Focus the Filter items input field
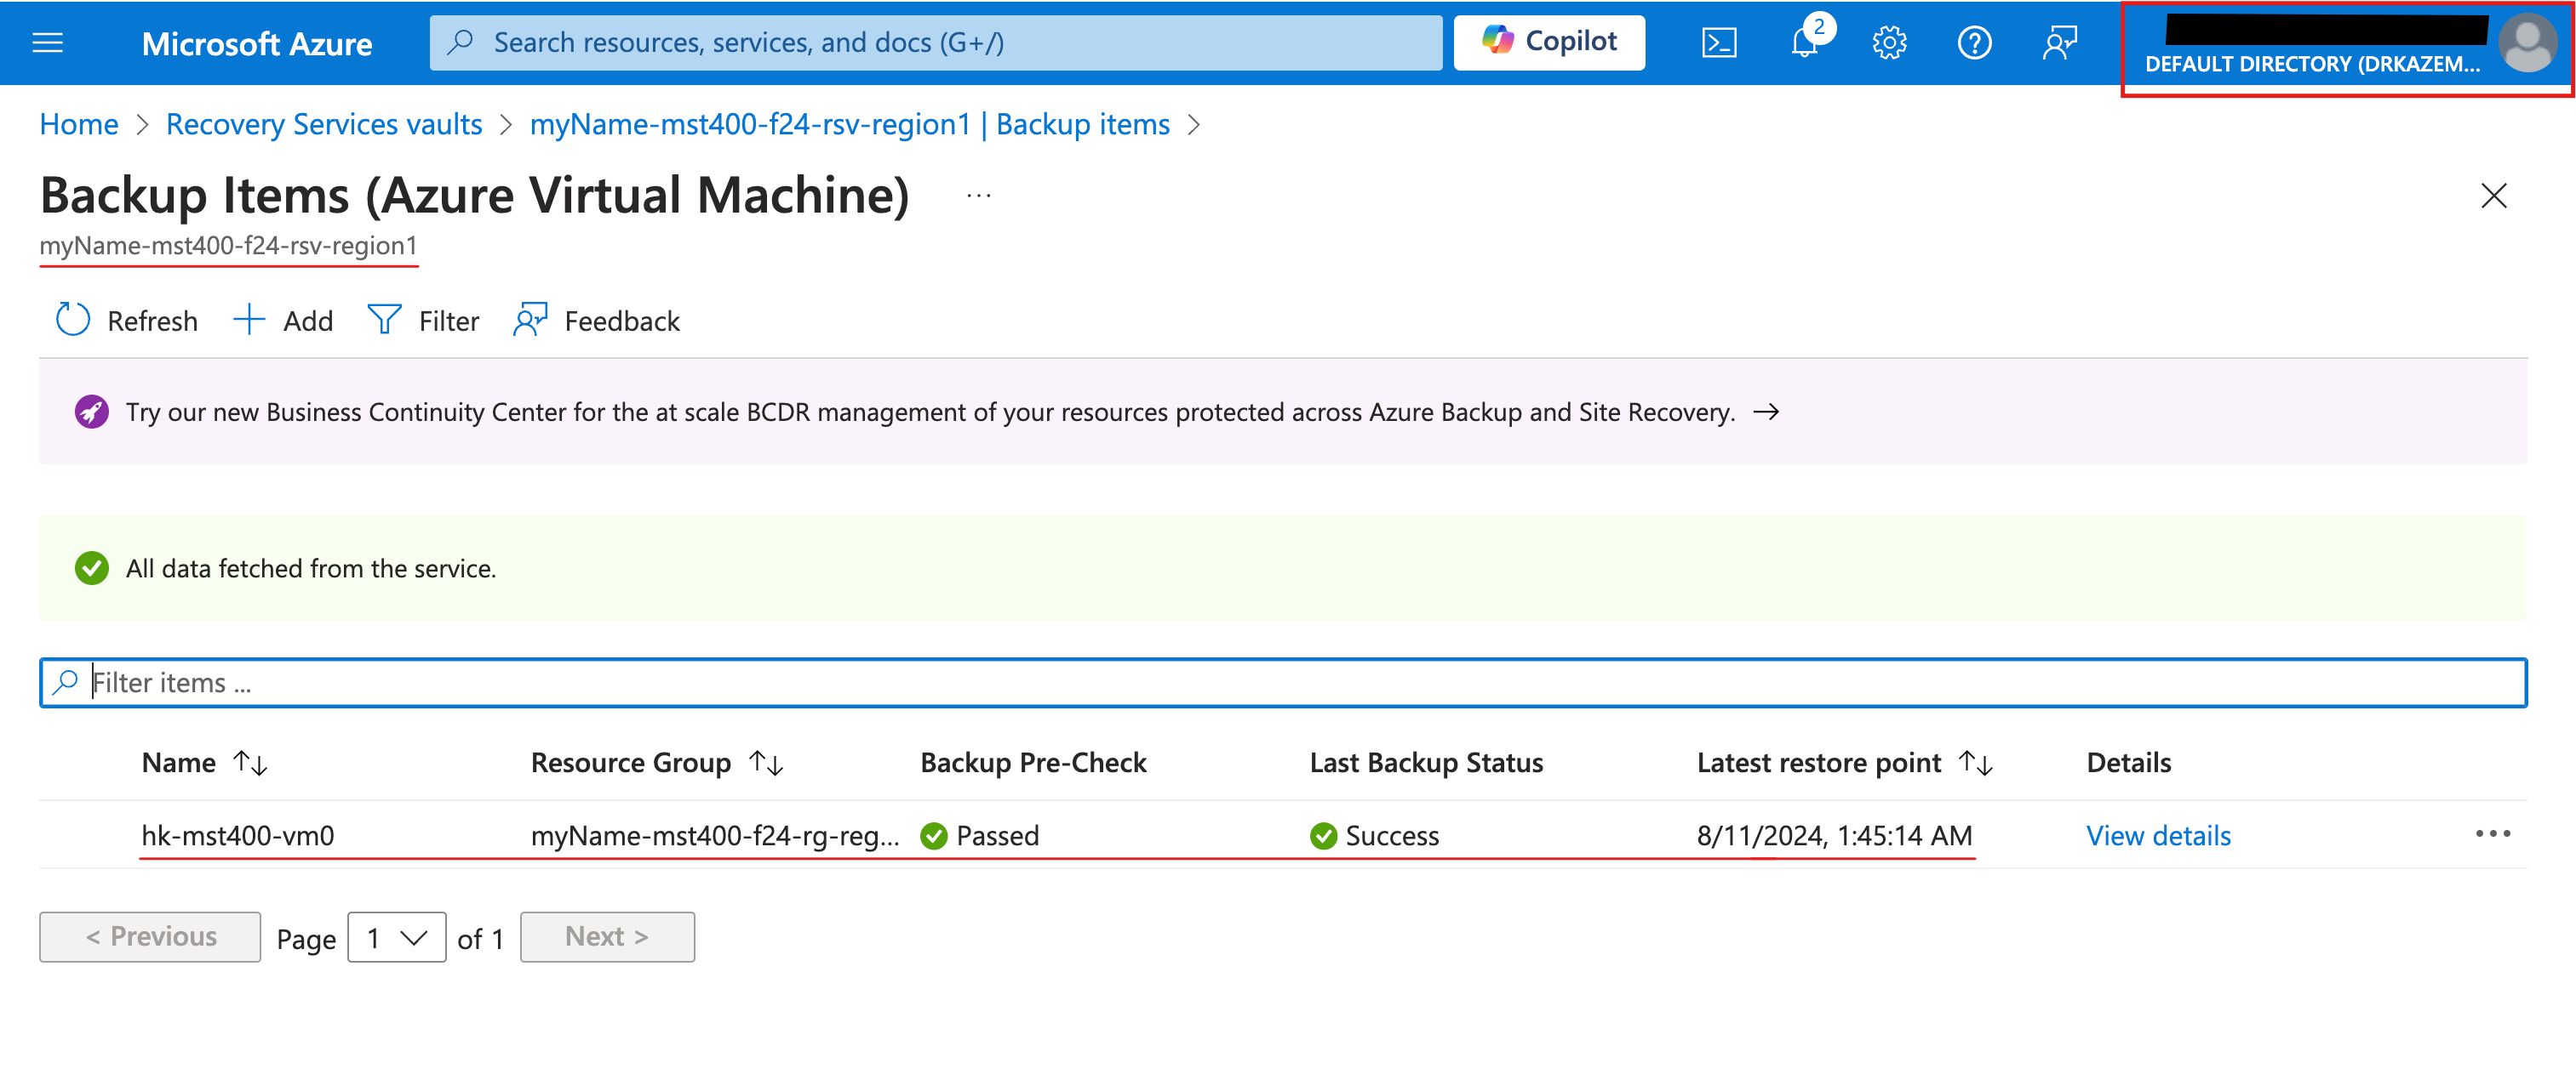This screenshot has height=1080, width=2576. click(1283, 682)
